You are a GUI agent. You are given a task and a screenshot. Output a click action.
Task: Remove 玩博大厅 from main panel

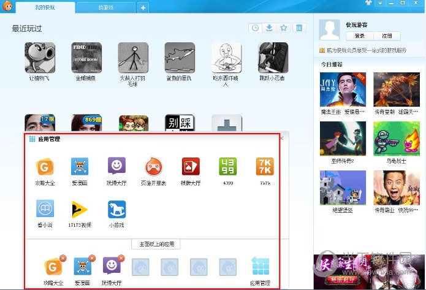pyautogui.click(x=121, y=258)
